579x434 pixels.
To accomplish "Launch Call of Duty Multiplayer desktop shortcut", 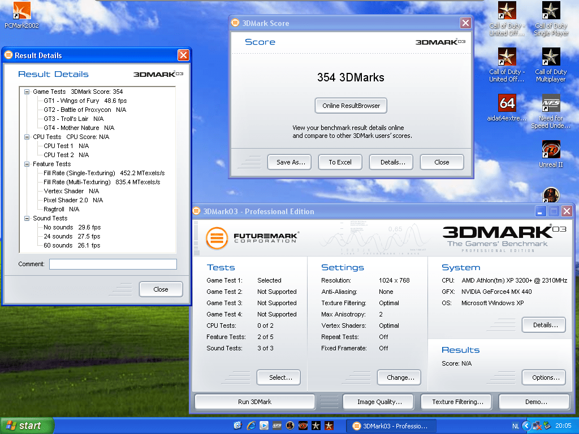I will pos(551,65).
